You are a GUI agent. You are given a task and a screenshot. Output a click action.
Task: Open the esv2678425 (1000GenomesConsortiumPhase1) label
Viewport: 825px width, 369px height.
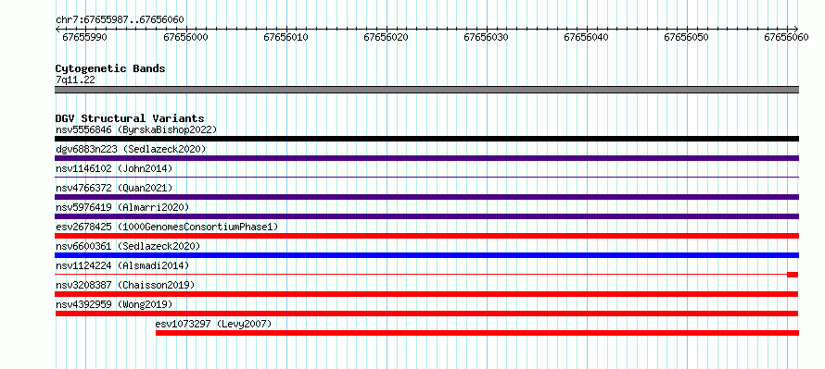(167, 227)
